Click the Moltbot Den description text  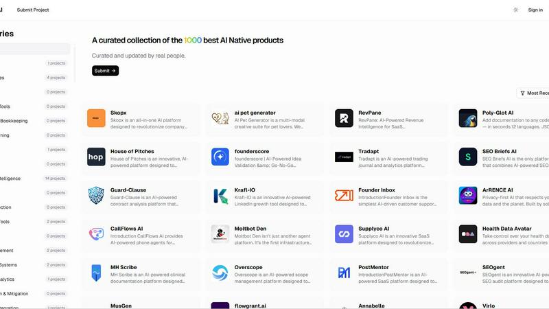click(272, 239)
